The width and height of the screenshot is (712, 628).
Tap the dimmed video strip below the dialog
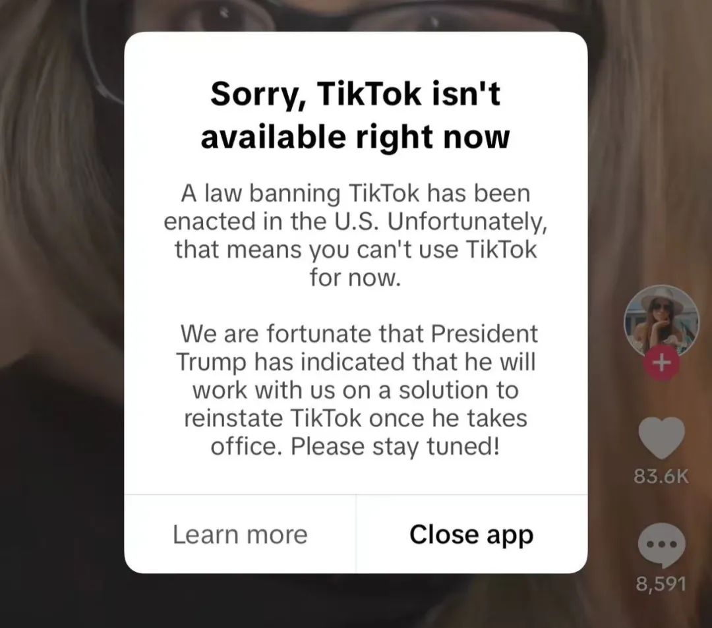[355, 601]
